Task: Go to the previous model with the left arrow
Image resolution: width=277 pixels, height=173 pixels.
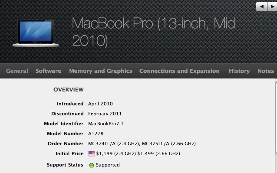Action: [262, 7]
